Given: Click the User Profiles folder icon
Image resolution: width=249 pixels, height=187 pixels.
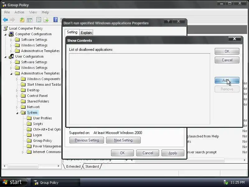Looking at the screenshot, I should 29,118.
